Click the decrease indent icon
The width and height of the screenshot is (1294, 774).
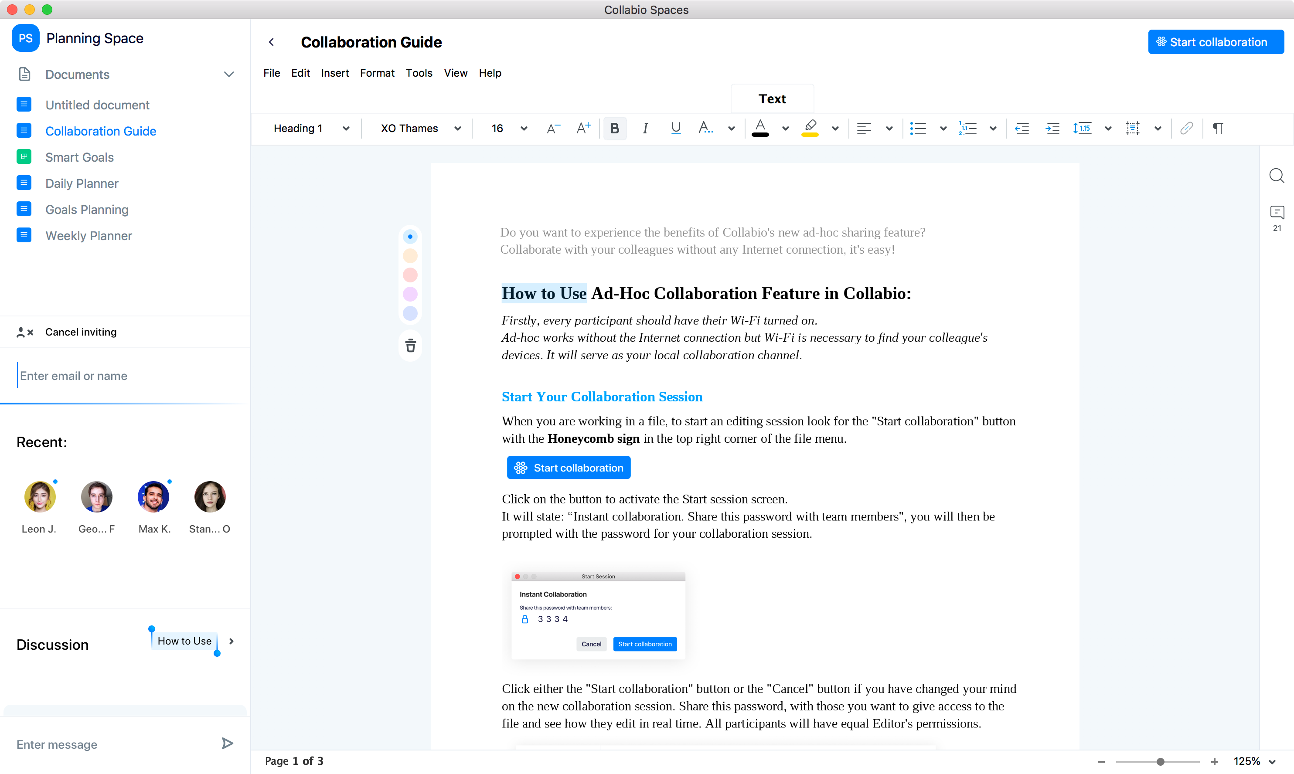(x=1022, y=128)
